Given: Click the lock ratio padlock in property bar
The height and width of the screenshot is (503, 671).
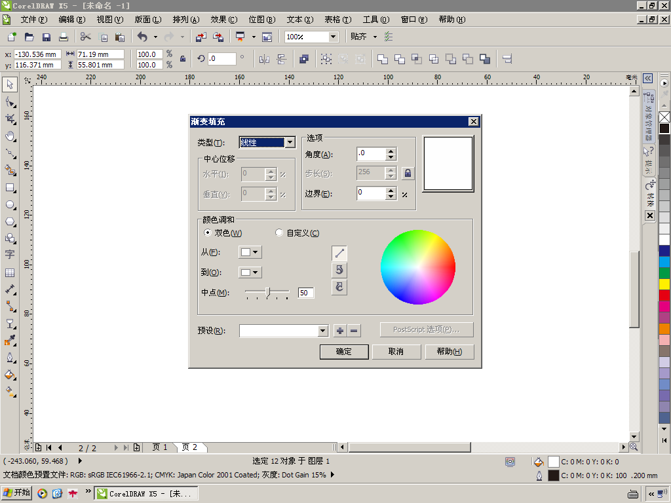Looking at the screenshot, I should point(183,59).
